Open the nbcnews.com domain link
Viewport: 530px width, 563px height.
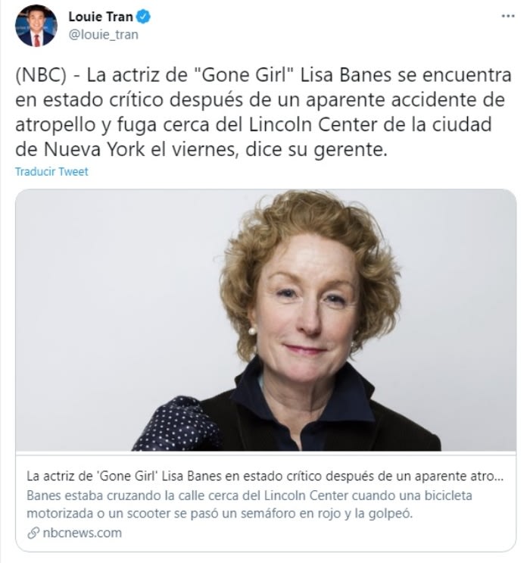pos(83,533)
